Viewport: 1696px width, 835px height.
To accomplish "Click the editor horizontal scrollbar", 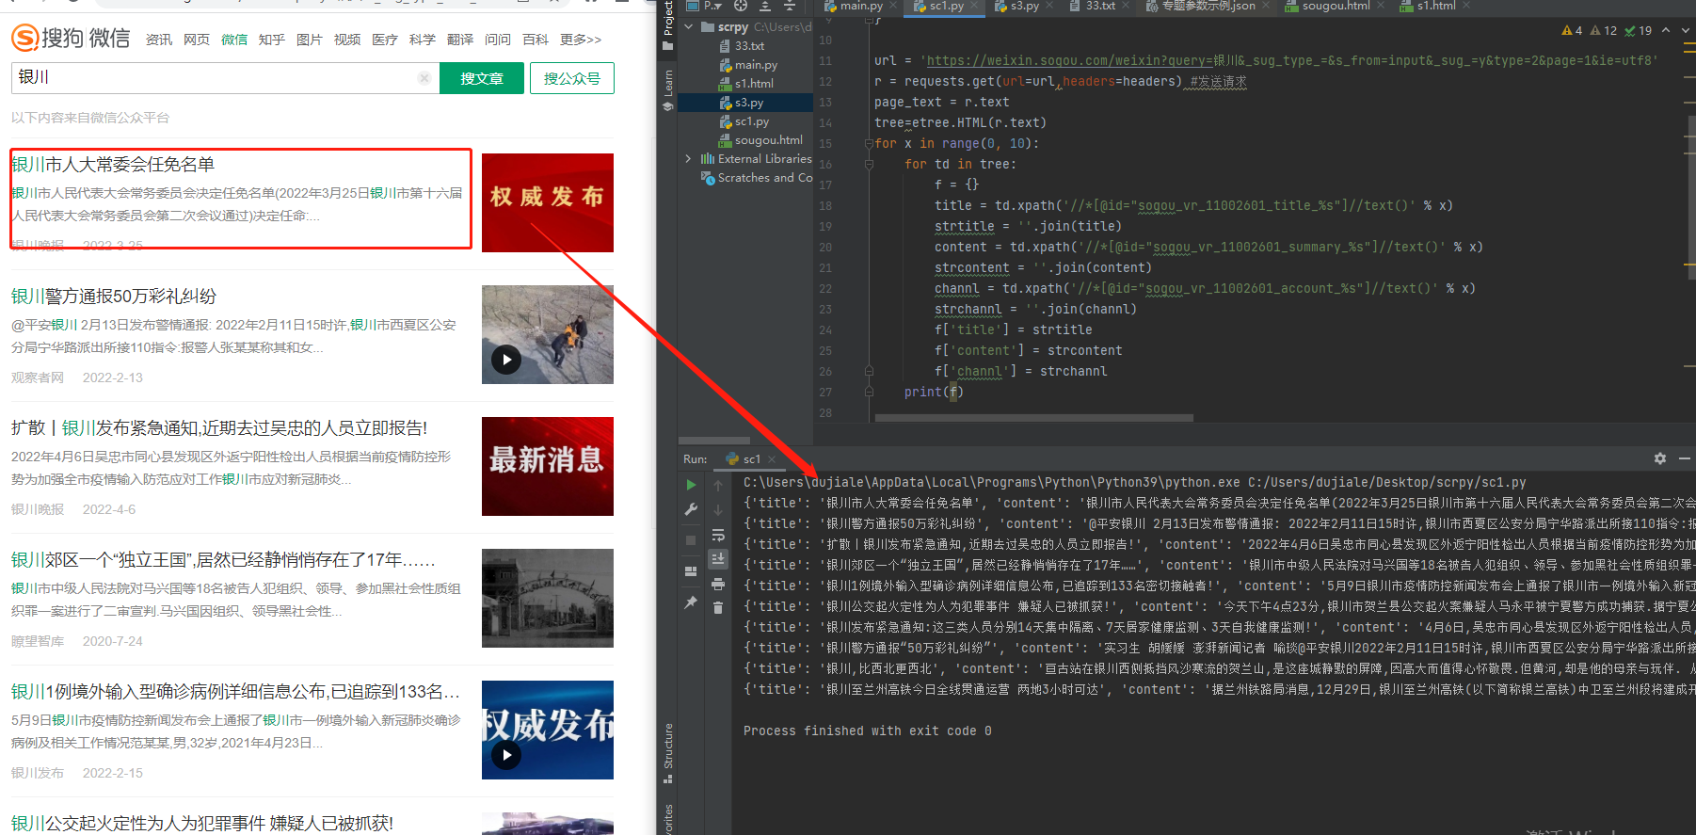I will point(1033,417).
